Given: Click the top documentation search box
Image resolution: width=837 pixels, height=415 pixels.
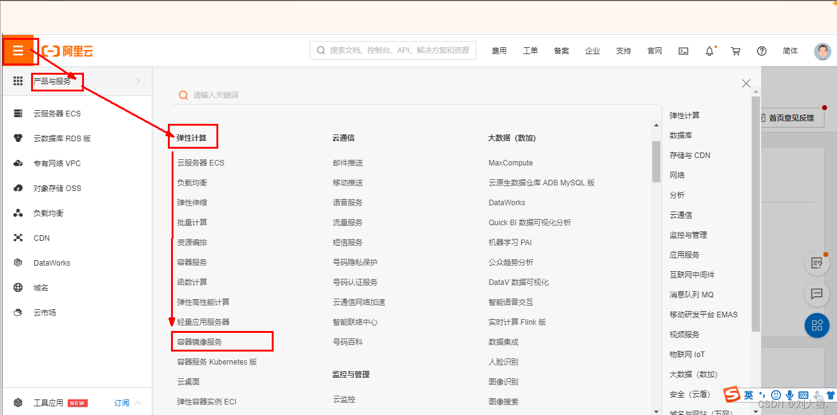Looking at the screenshot, I should coord(393,50).
